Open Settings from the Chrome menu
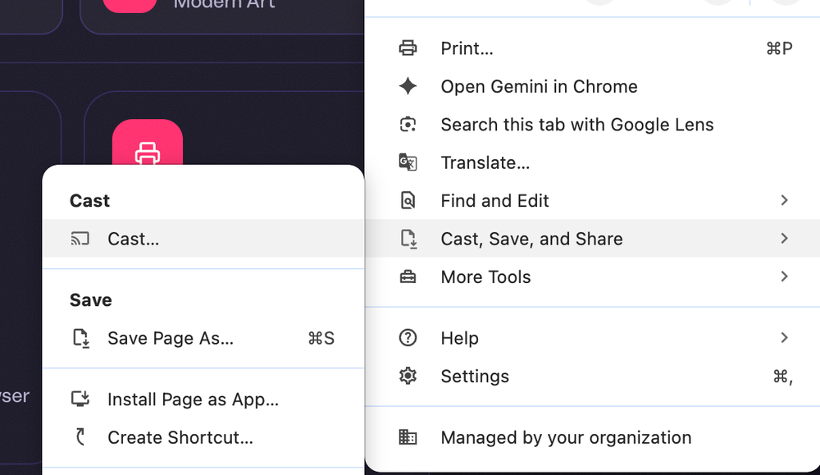The height and width of the screenshot is (475, 820). (593, 376)
